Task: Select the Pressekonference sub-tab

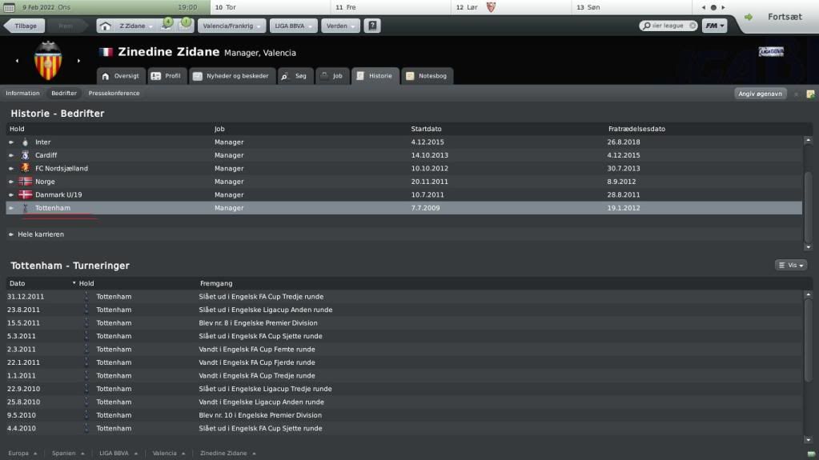Action: (x=114, y=94)
